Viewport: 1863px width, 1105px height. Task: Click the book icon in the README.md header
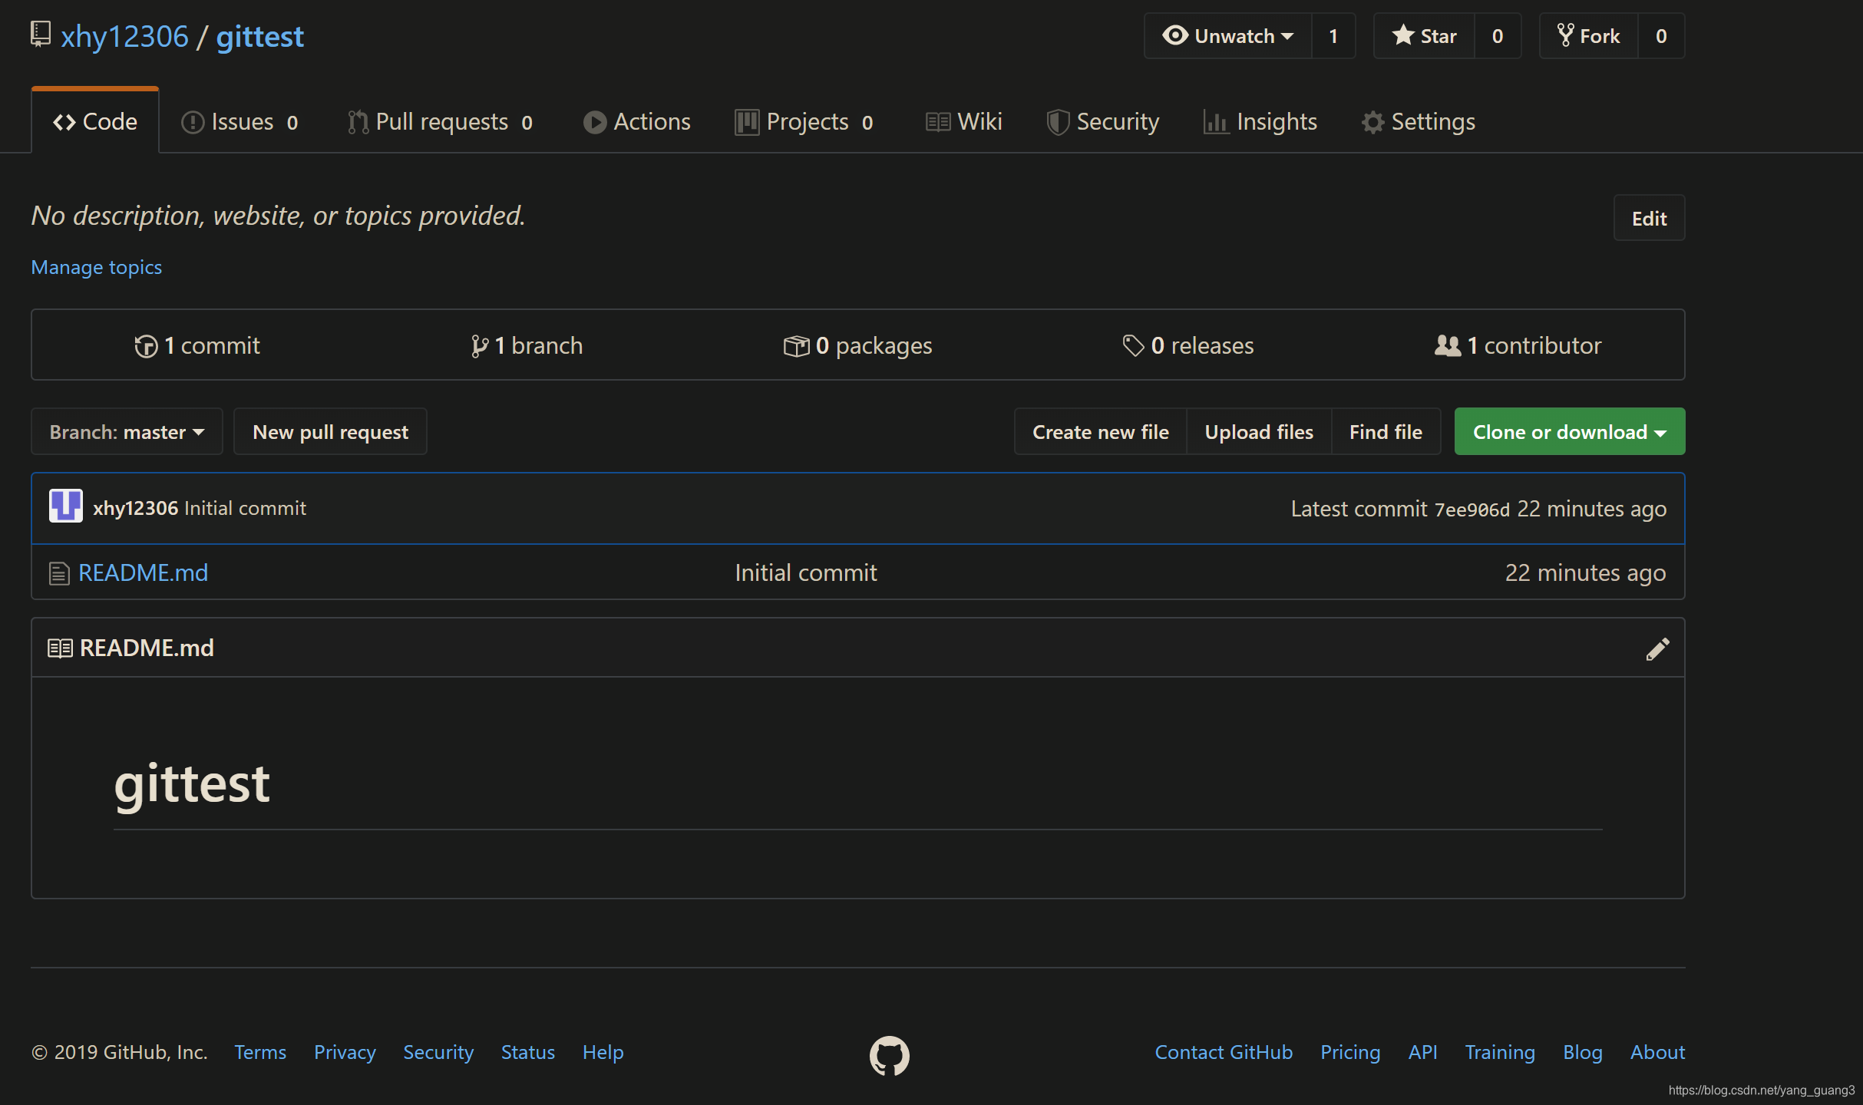click(x=61, y=648)
